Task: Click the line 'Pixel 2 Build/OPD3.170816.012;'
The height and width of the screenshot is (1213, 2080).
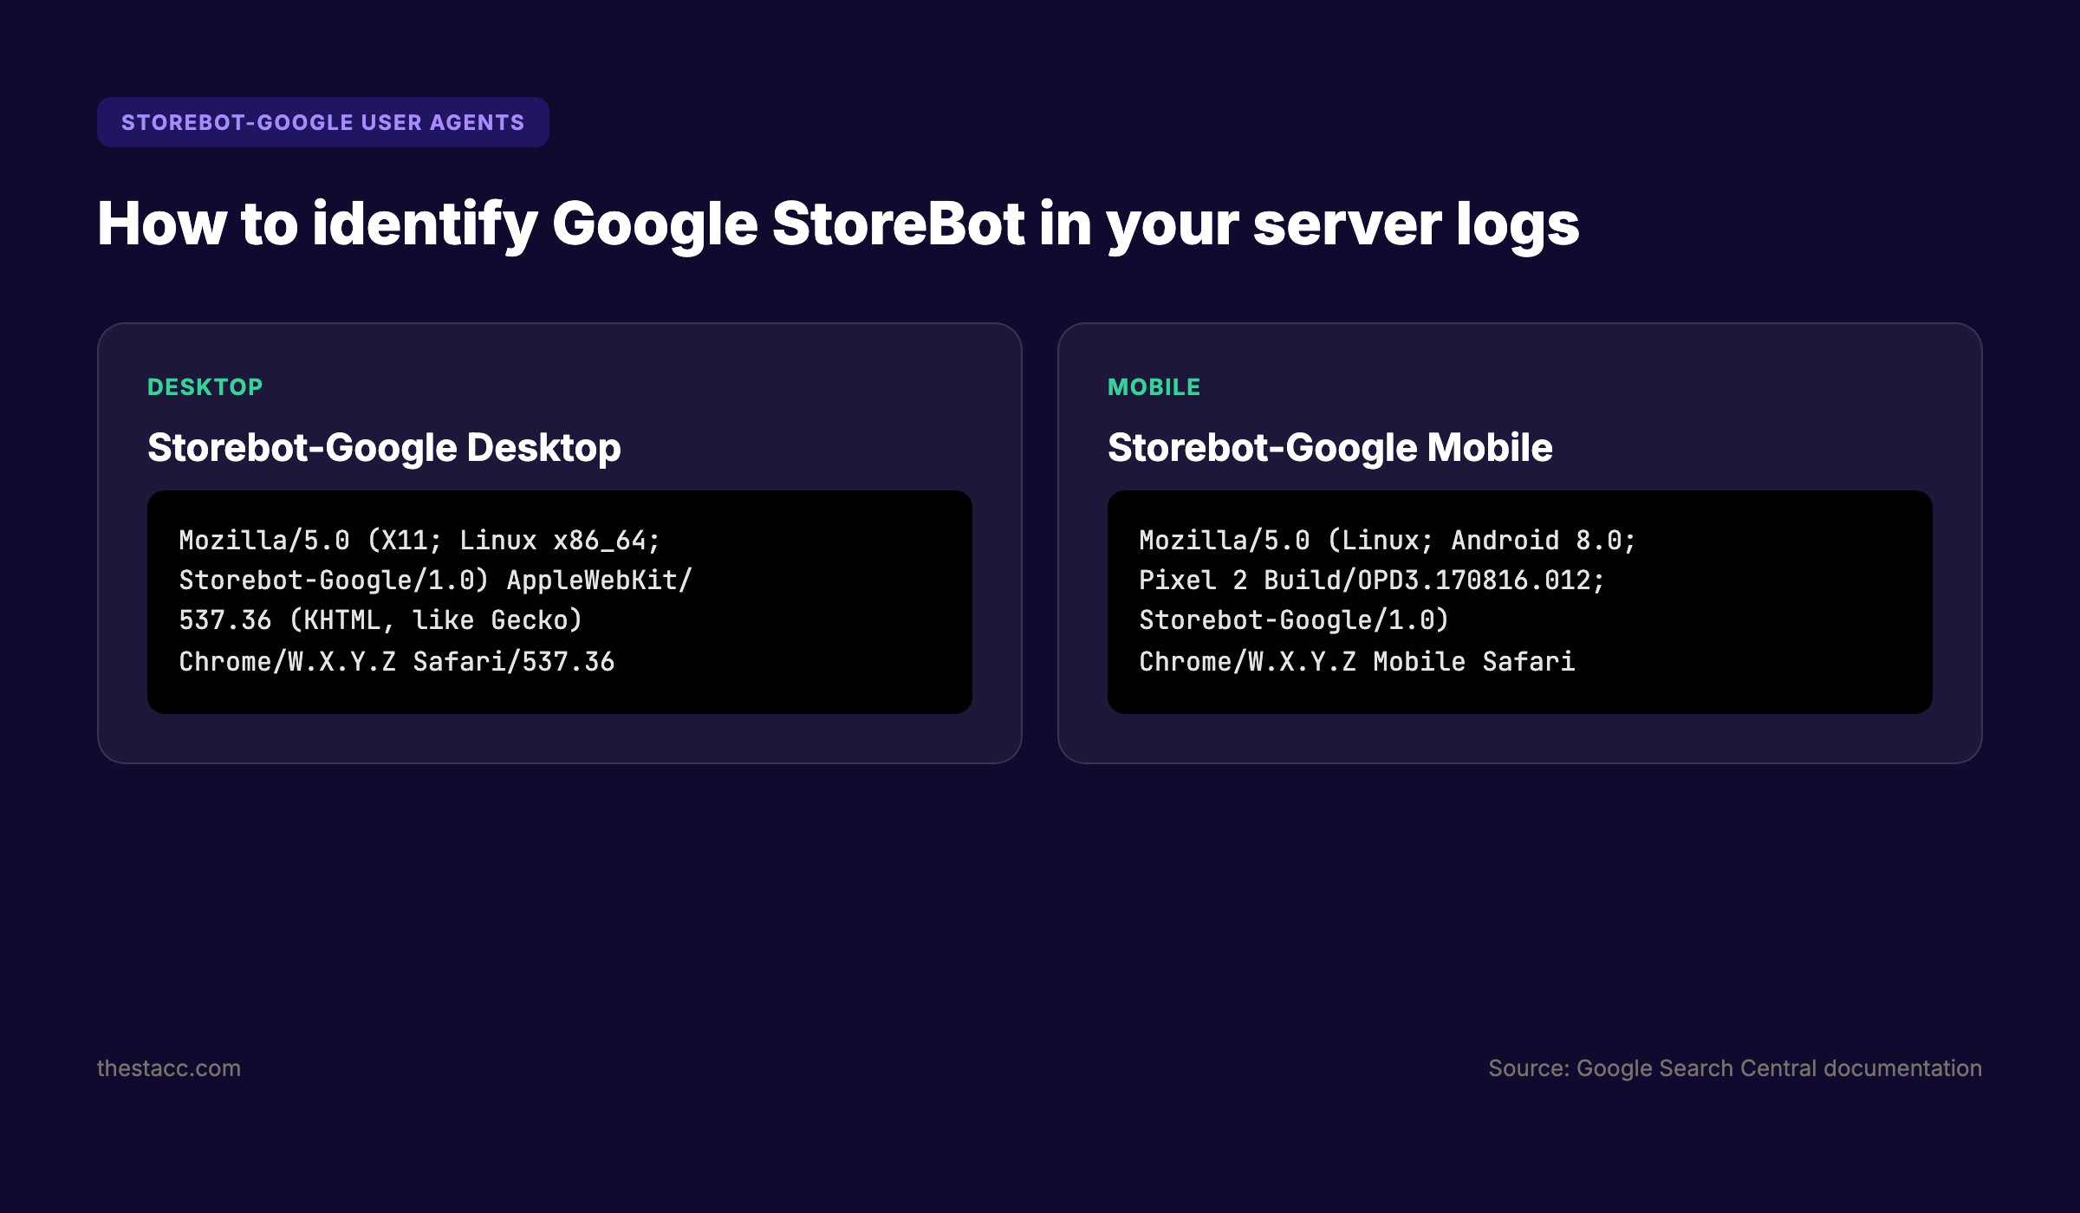Action: 1372,581
